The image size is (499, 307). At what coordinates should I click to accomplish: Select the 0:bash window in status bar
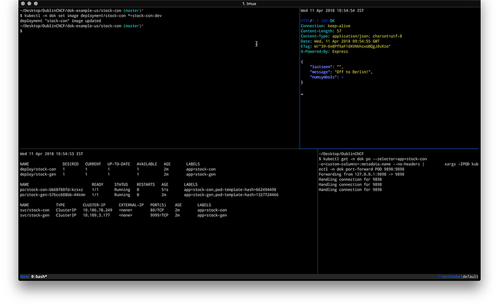tap(39, 277)
